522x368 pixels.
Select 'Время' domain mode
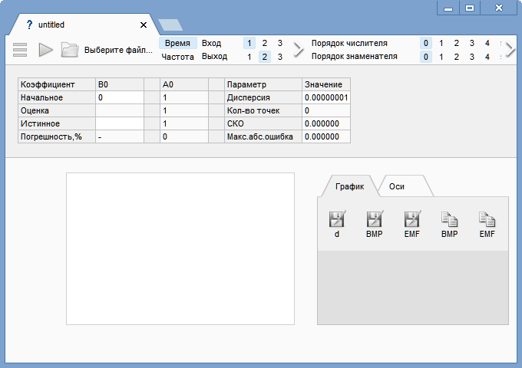178,43
